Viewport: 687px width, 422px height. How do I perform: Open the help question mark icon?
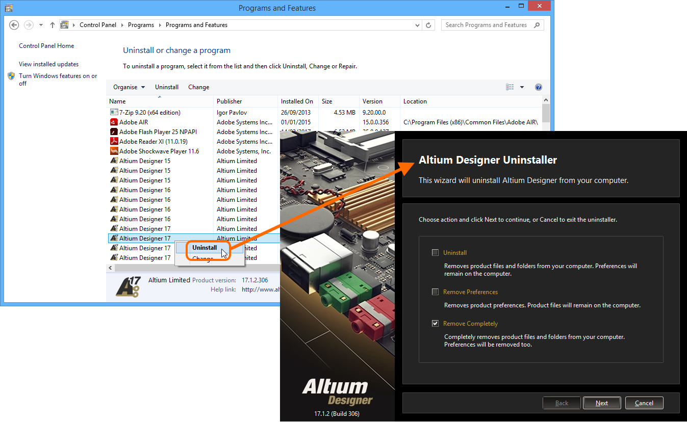539,87
